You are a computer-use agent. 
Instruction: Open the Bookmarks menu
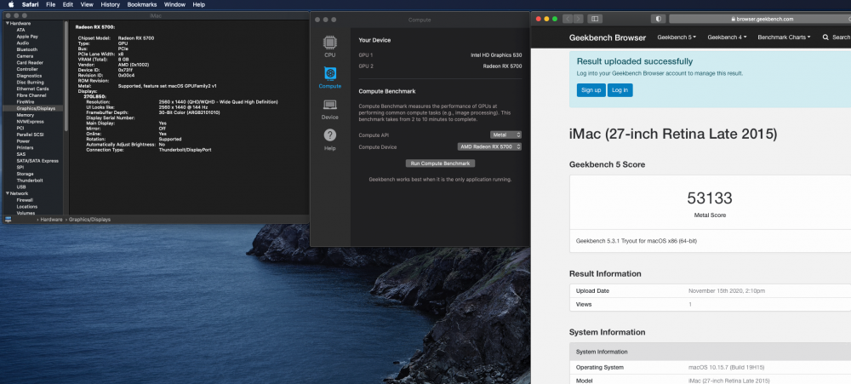pyautogui.click(x=141, y=4)
